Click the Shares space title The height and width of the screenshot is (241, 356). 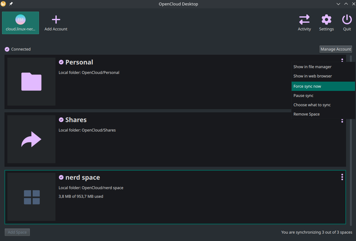pyautogui.click(x=76, y=120)
